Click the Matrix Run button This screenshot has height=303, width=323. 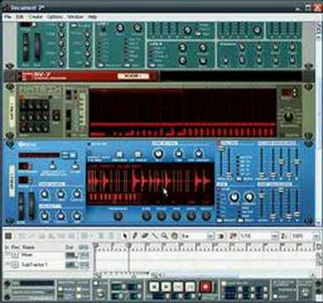pyautogui.click(x=56, y=115)
